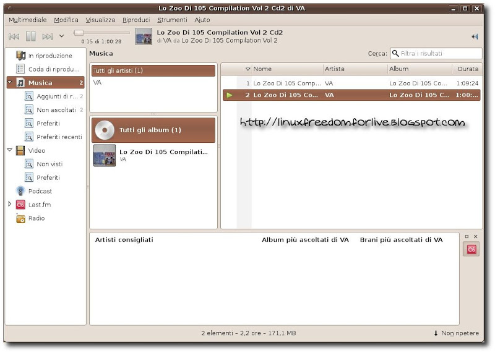This screenshot has height=353, width=495.
Task: Click Brani più ascoltati di VA heading
Action: [x=401, y=240]
